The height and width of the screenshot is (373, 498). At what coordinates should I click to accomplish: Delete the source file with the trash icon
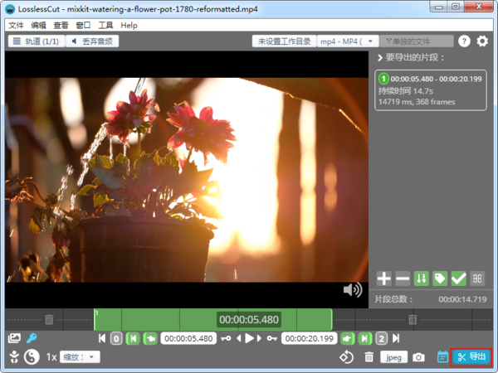(369, 357)
